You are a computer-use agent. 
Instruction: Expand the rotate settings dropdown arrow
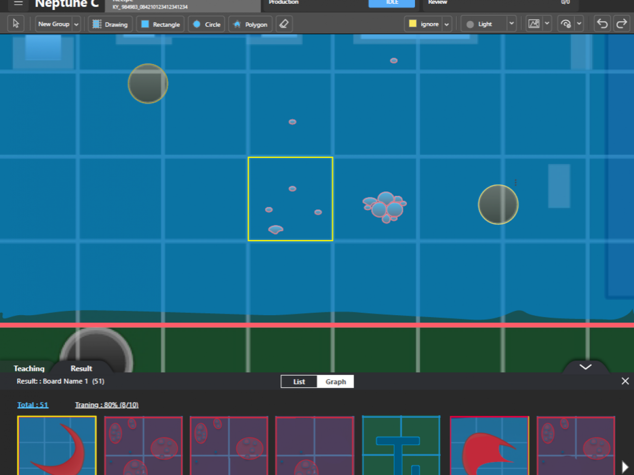point(579,24)
